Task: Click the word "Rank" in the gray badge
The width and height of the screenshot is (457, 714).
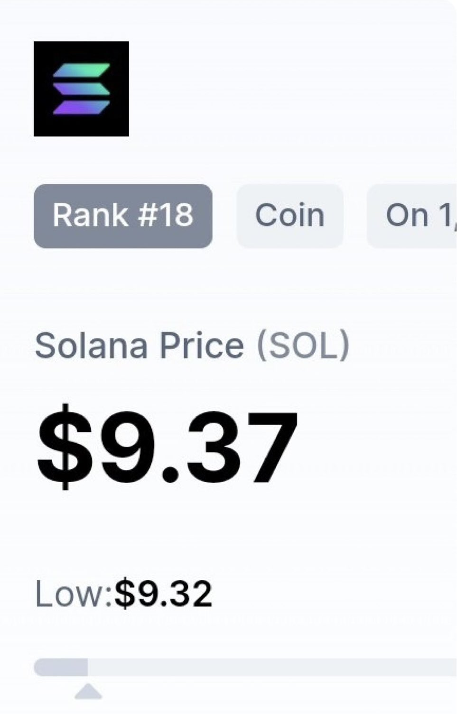Action: (x=91, y=216)
